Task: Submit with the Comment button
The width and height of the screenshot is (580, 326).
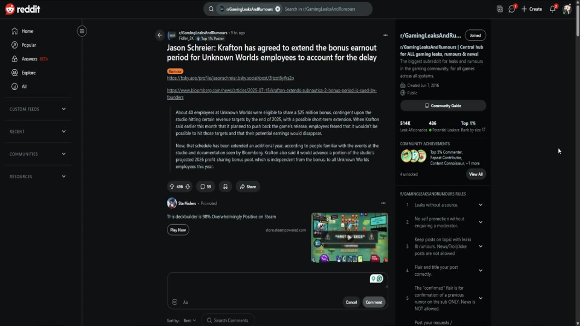Action: [x=374, y=302]
